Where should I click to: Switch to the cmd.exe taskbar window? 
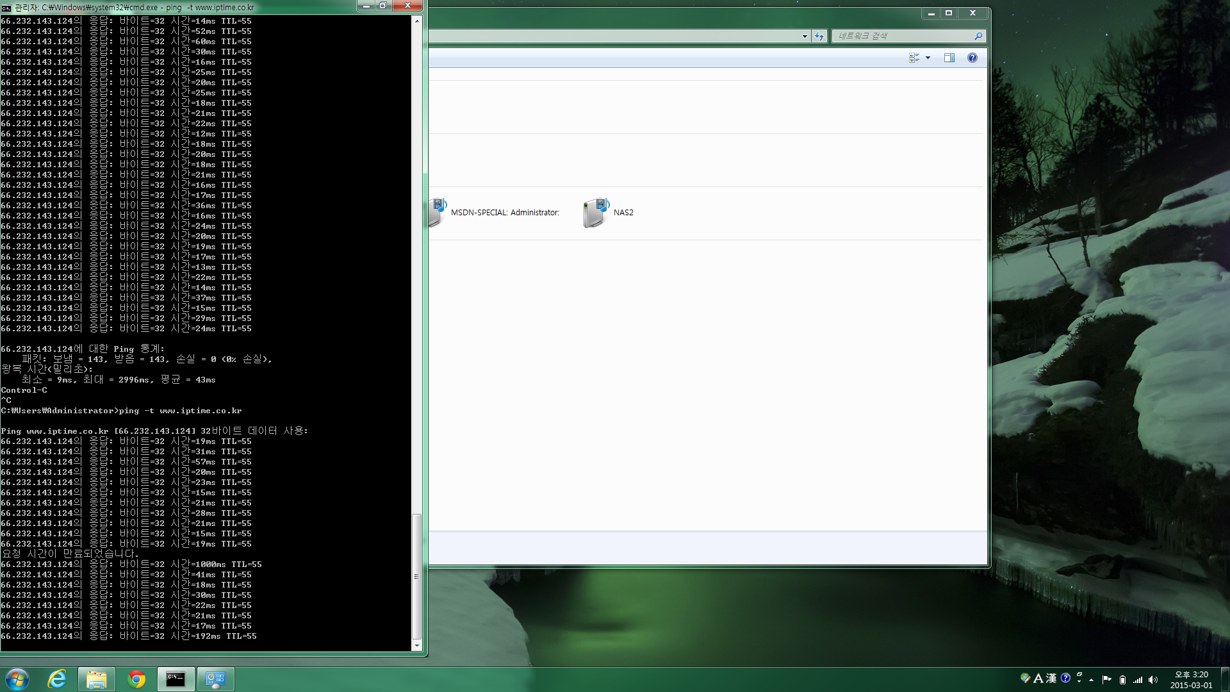tap(176, 679)
